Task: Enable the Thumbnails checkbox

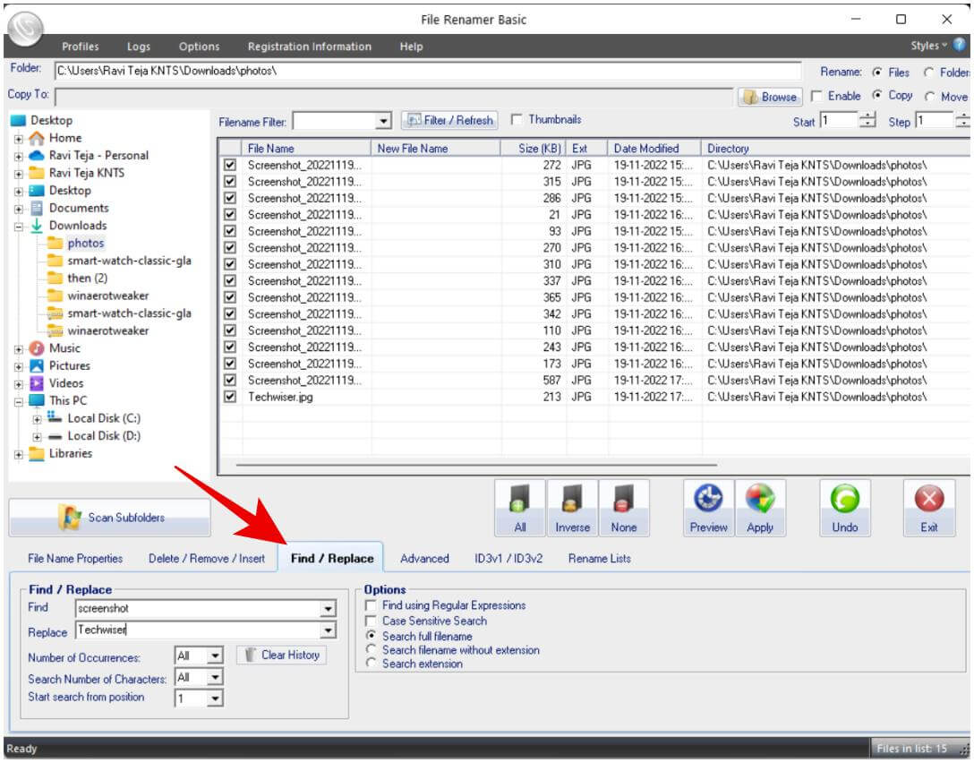Action: 517,119
